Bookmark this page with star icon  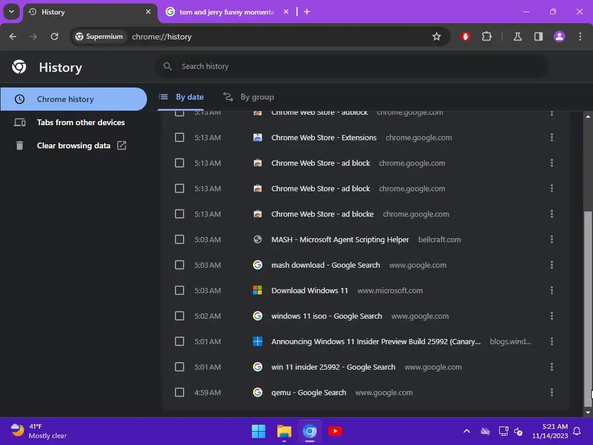coord(437,37)
